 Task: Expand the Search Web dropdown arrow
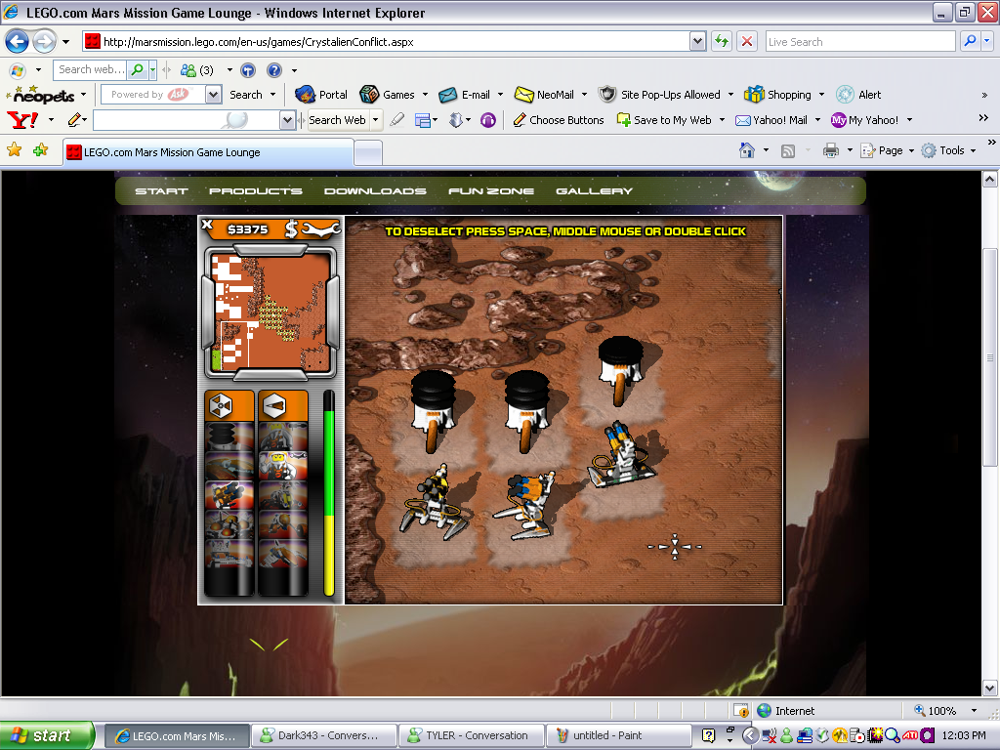pos(376,120)
